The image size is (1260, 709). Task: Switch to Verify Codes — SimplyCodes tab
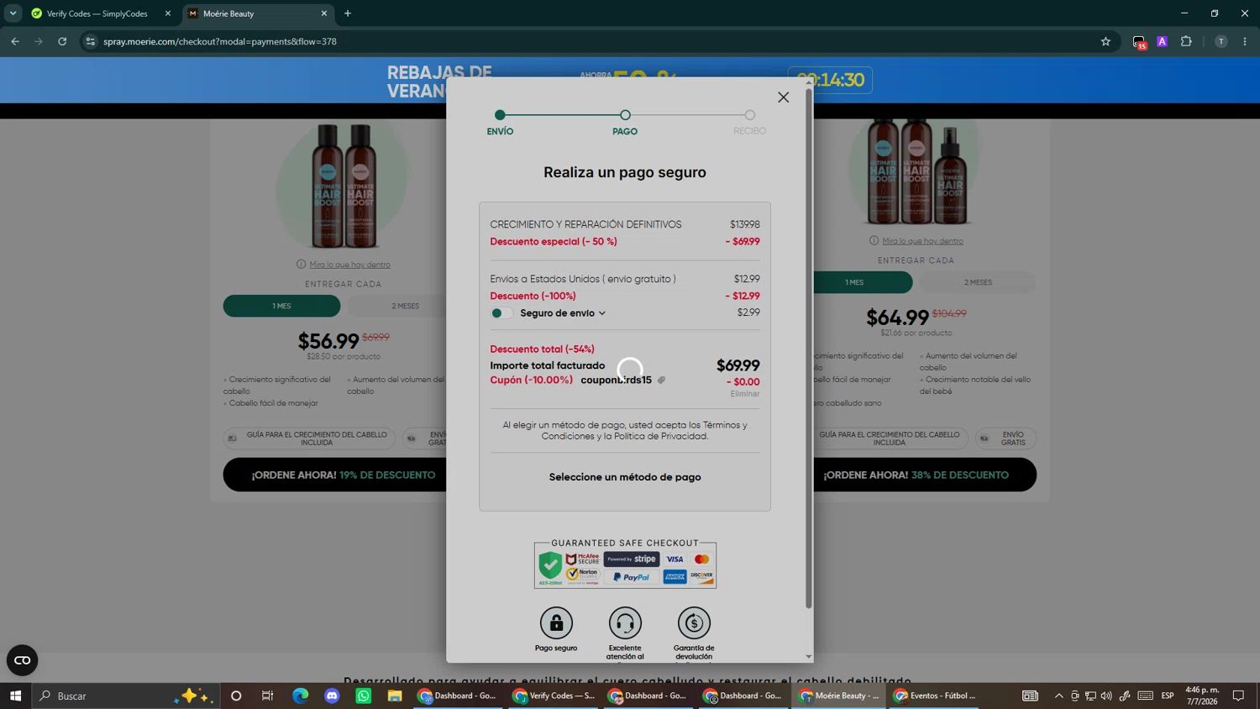pyautogui.click(x=97, y=13)
